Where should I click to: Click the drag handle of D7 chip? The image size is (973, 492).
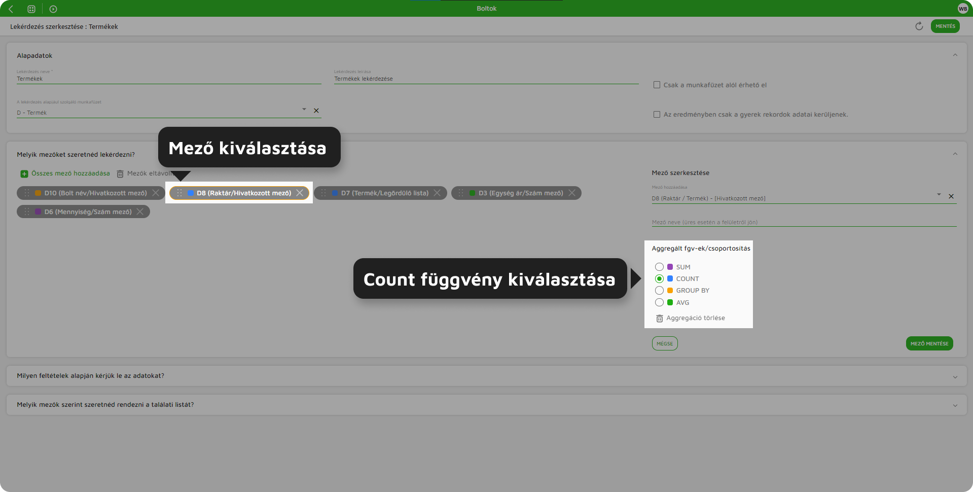323,193
